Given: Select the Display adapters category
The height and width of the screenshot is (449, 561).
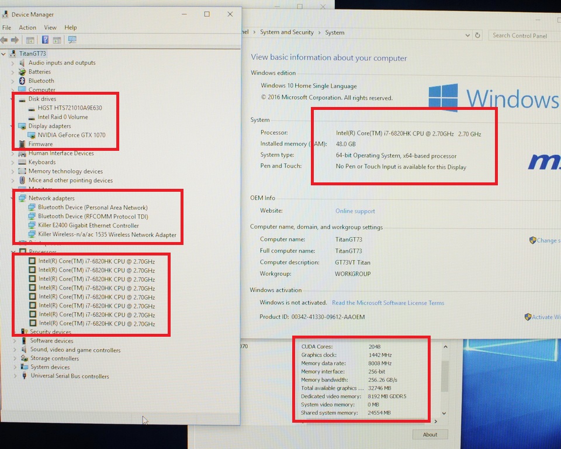Looking at the screenshot, I should (x=50, y=126).
